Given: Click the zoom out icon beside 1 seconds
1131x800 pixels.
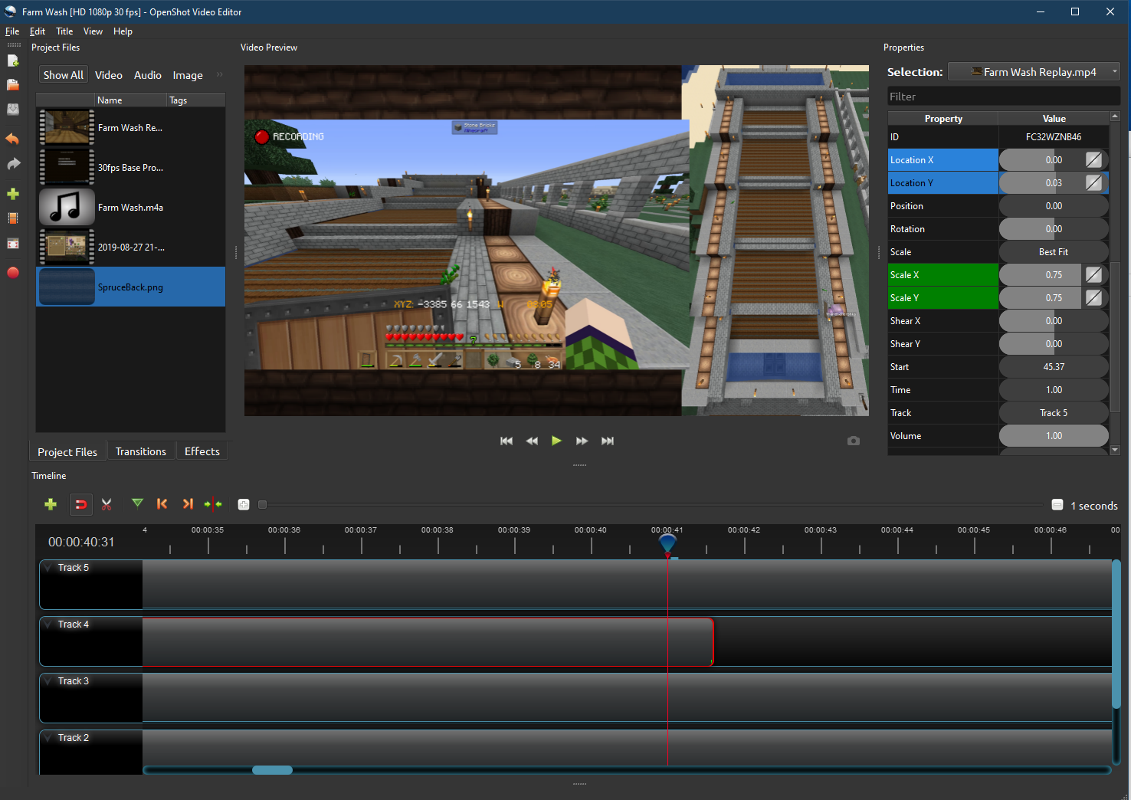Looking at the screenshot, I should pos(1057,505).
